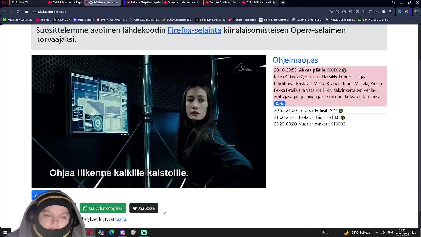This screenshot has height=237, width=421.
Task: Open the Lättähattureissut bookmark
Action: pyautogui.click(x=177, y=20)
